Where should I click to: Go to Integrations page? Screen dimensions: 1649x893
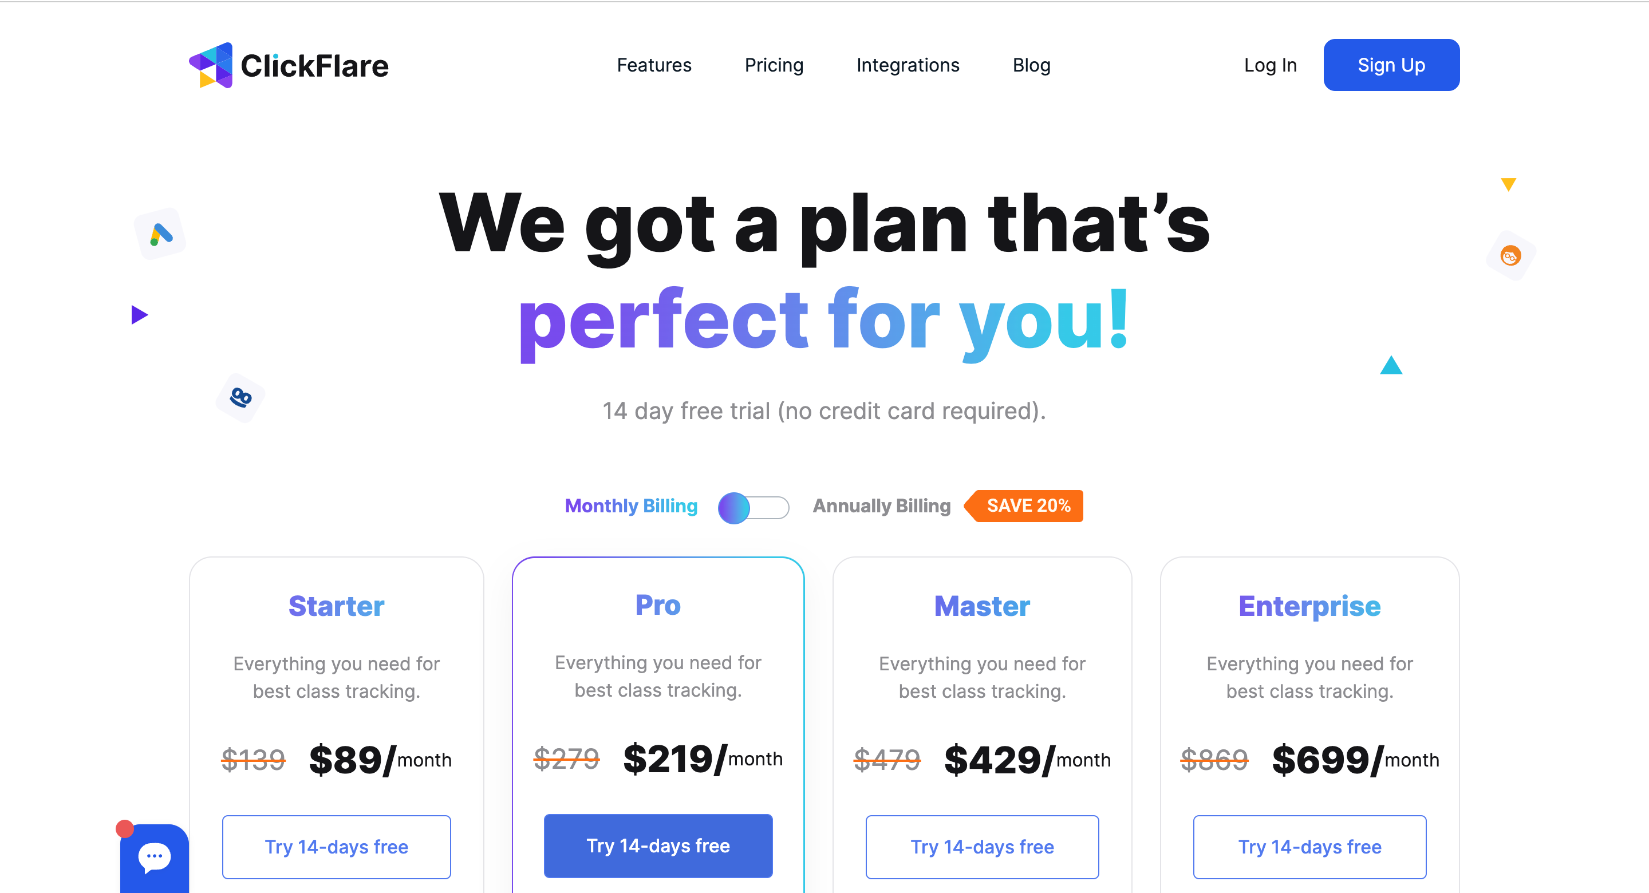click(908, 65)
